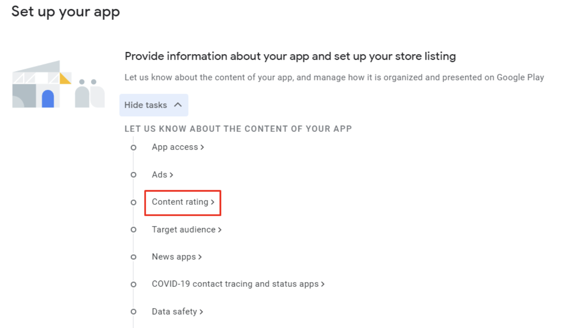The height and width of the screenshot is (328, 569).
Task: Click the status circle beside App access
Action: point(133,147)
